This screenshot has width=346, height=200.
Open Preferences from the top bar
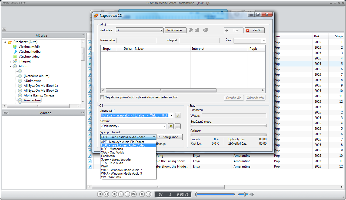(x=11, y=3)
